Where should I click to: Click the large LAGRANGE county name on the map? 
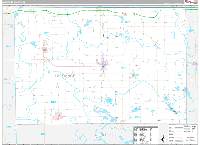(65, 76)
